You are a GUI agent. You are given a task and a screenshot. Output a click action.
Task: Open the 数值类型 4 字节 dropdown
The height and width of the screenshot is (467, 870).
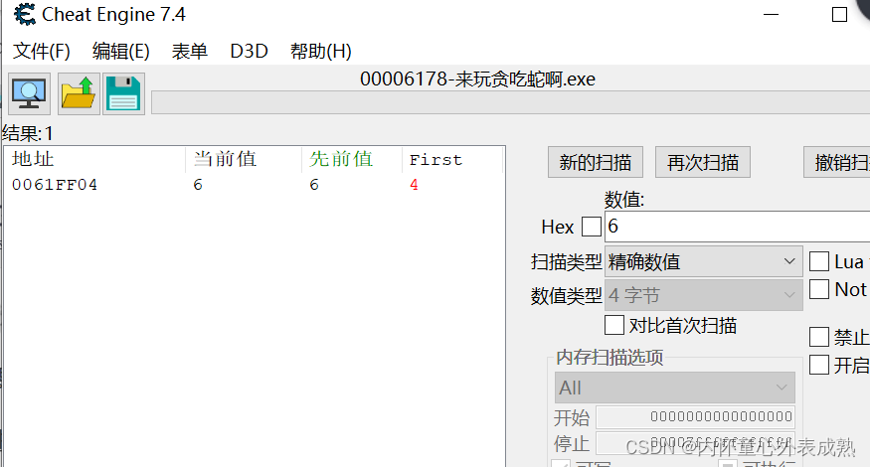pyautogui.click(x=704, y=295)
